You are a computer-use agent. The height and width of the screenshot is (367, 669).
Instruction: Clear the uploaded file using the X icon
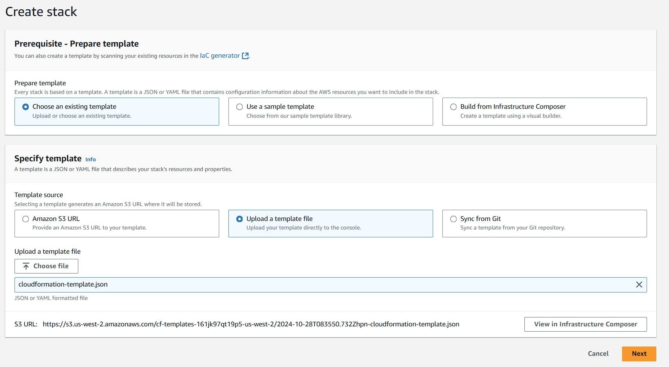(x=640, y=284)
